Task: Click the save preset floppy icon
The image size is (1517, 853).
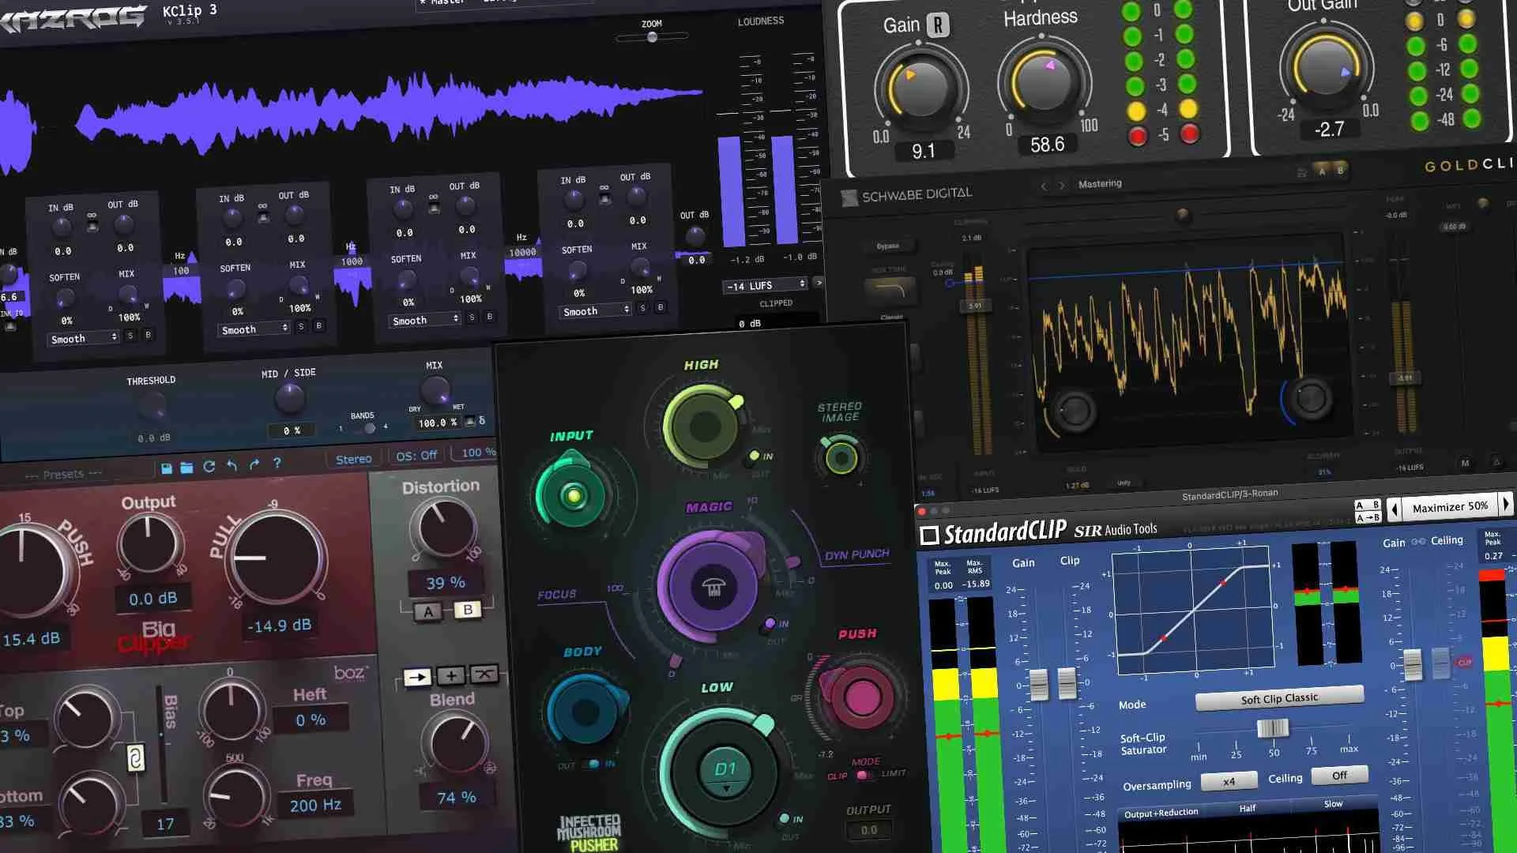Action: [166, 468]
